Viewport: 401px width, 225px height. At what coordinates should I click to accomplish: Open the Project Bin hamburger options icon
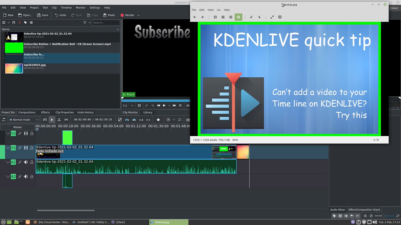point(31,23)
